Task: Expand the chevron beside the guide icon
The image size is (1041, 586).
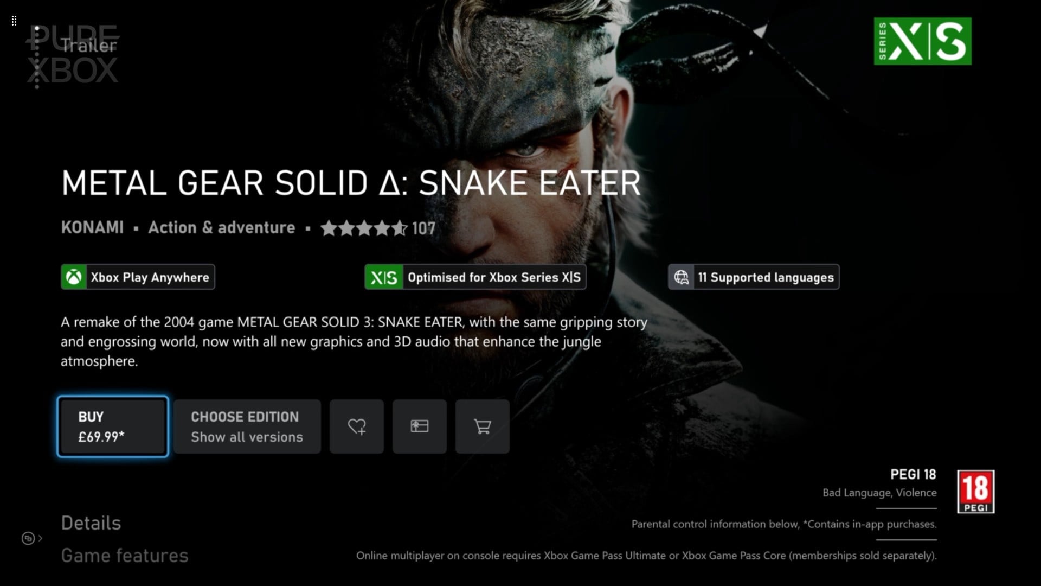Action: 40,538
